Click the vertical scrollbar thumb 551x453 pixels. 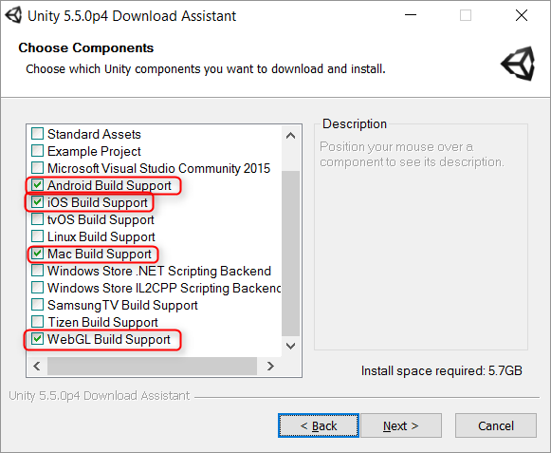pos(290,254)
